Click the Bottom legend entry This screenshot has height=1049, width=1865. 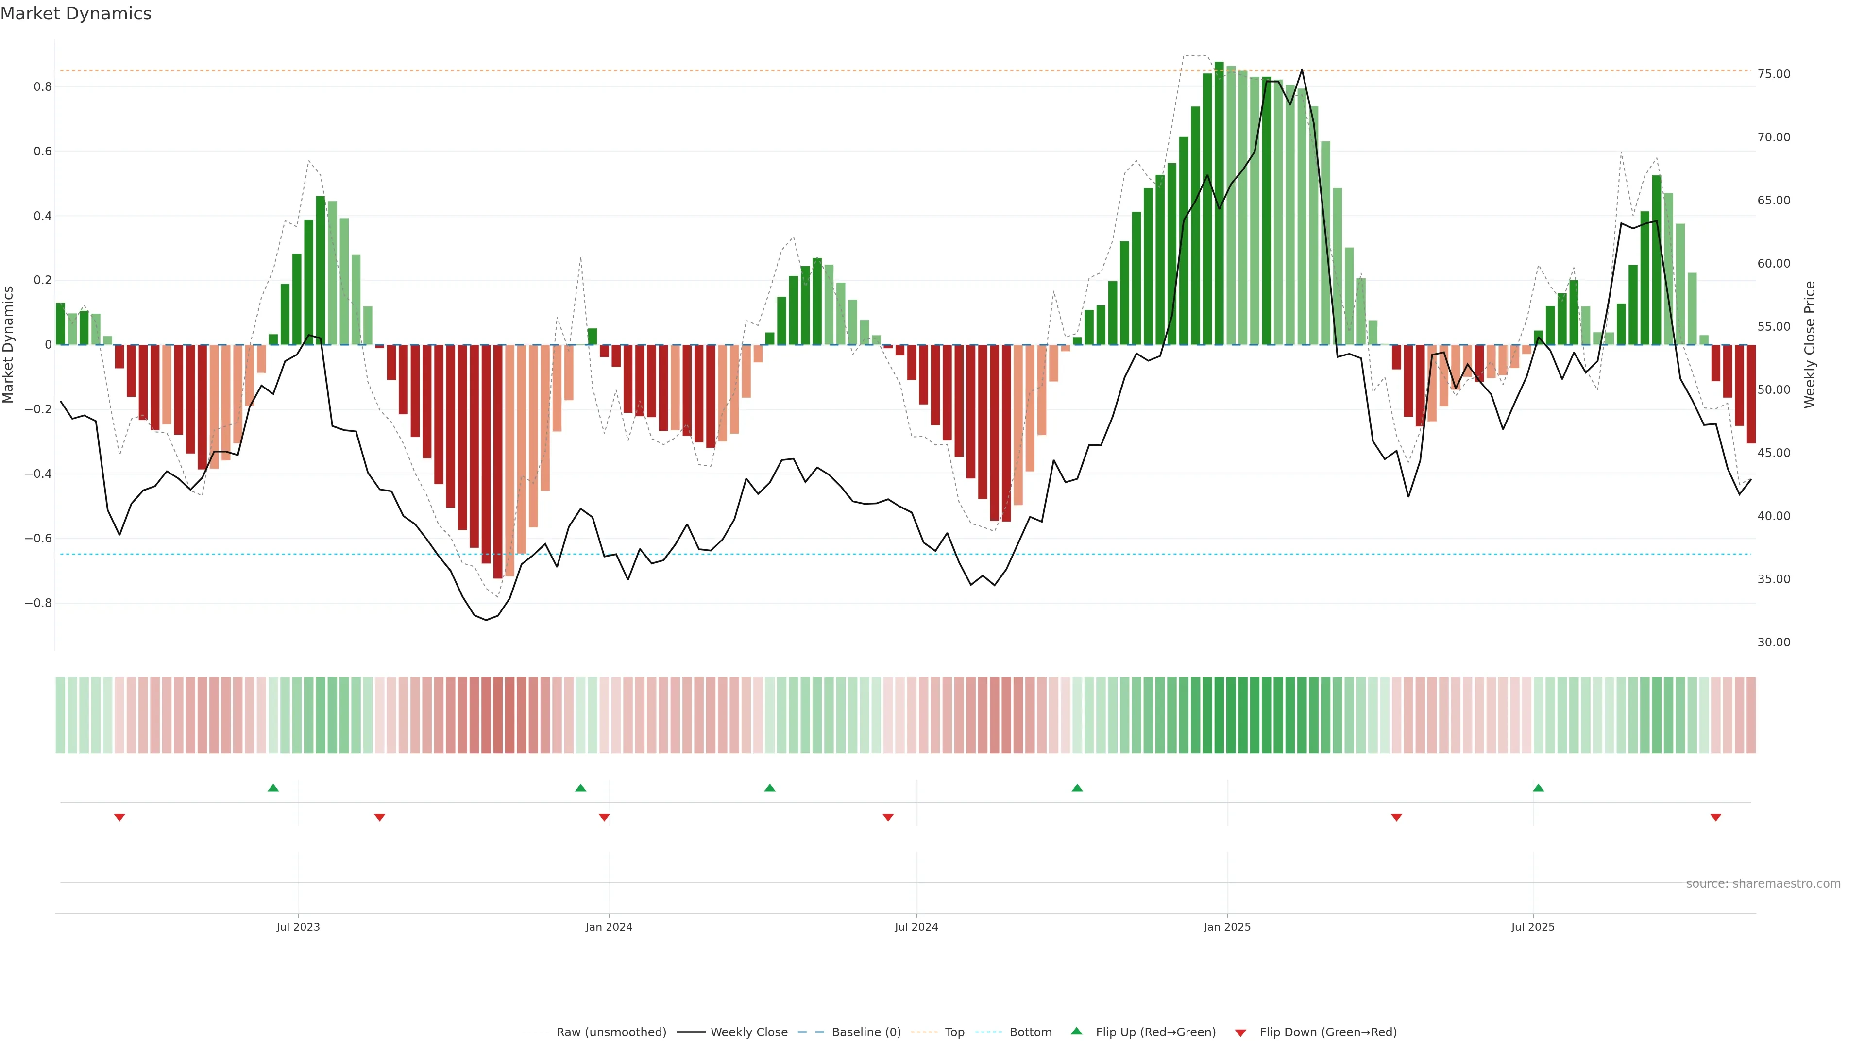(x=1030, y=1032)
